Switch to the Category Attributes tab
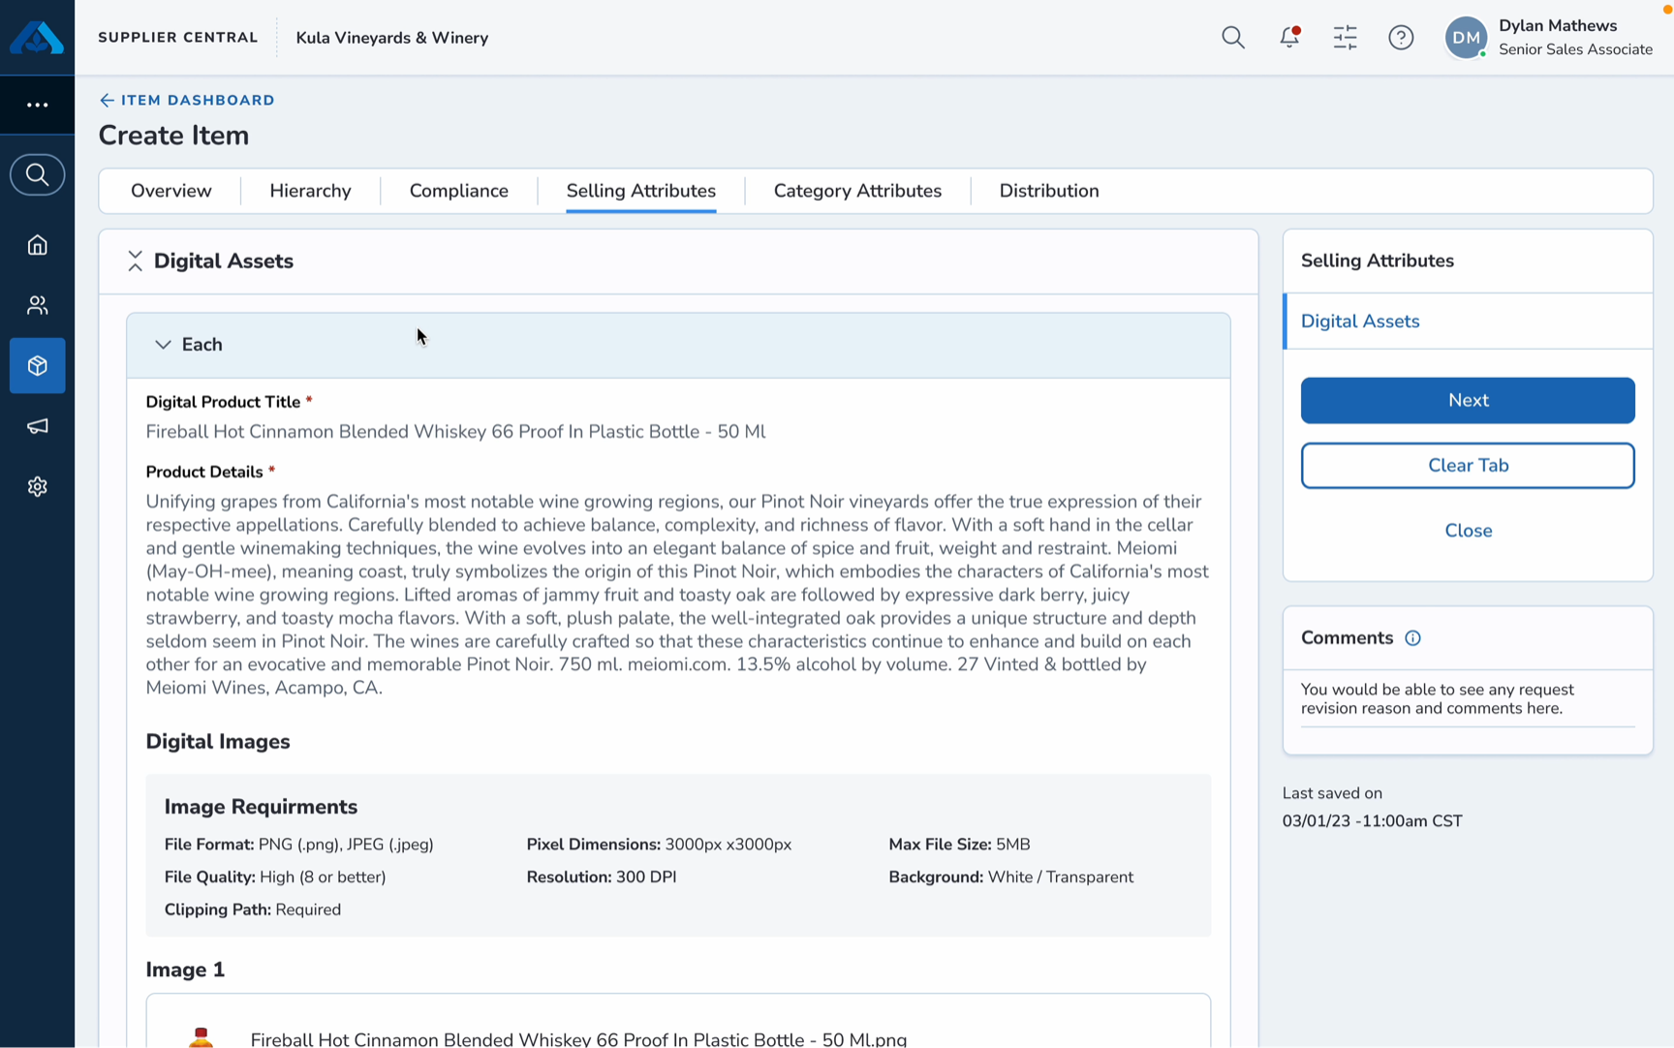The height and width of the screenshot is (1048, 1674). (857, 191)
